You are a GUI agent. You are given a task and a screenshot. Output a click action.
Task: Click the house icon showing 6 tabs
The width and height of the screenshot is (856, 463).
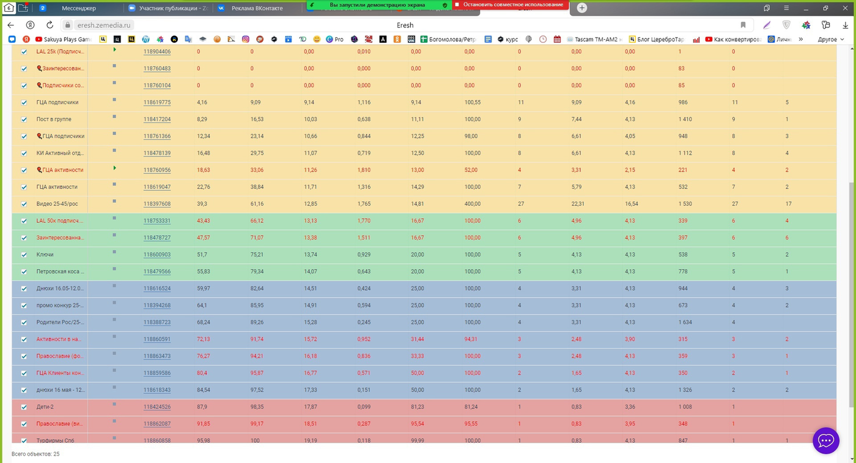pyautogui.click(x=9, y=8)
